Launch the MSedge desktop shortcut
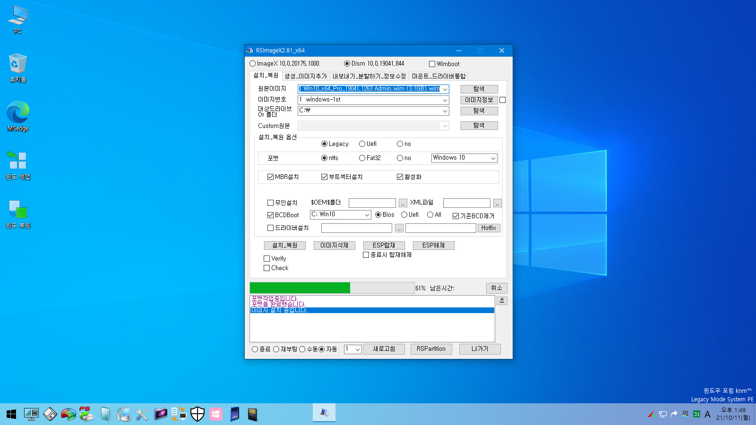Screen dimensions: 756x425 pyautogui.click(x=18, y=116)
